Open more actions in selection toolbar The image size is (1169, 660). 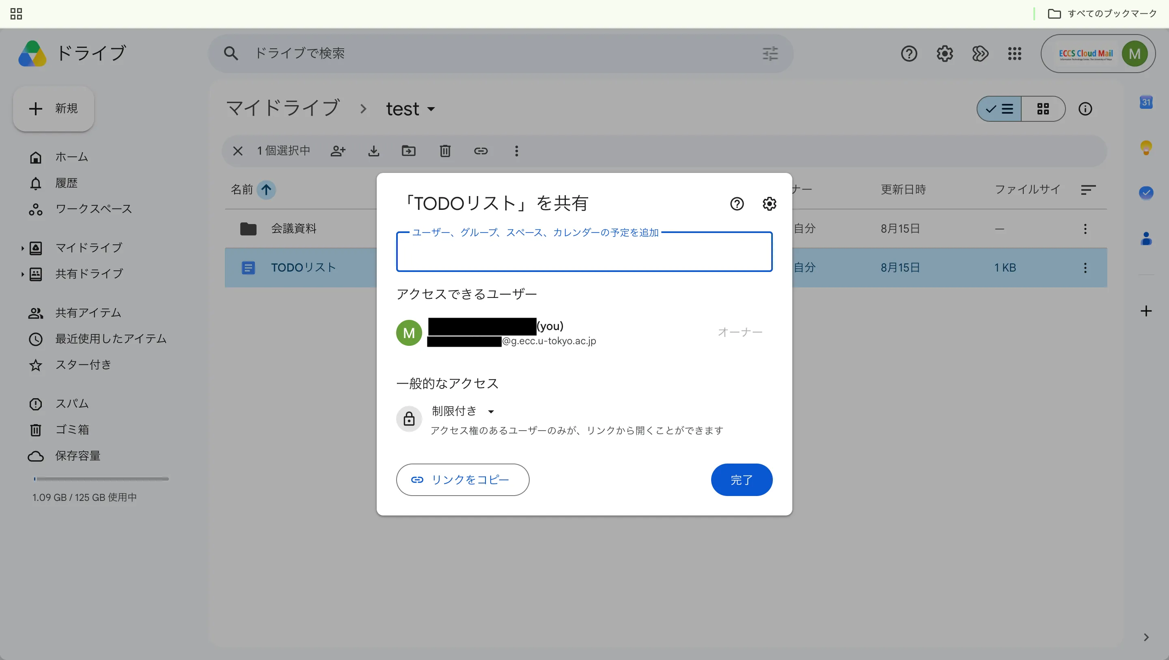click(516, 151)
